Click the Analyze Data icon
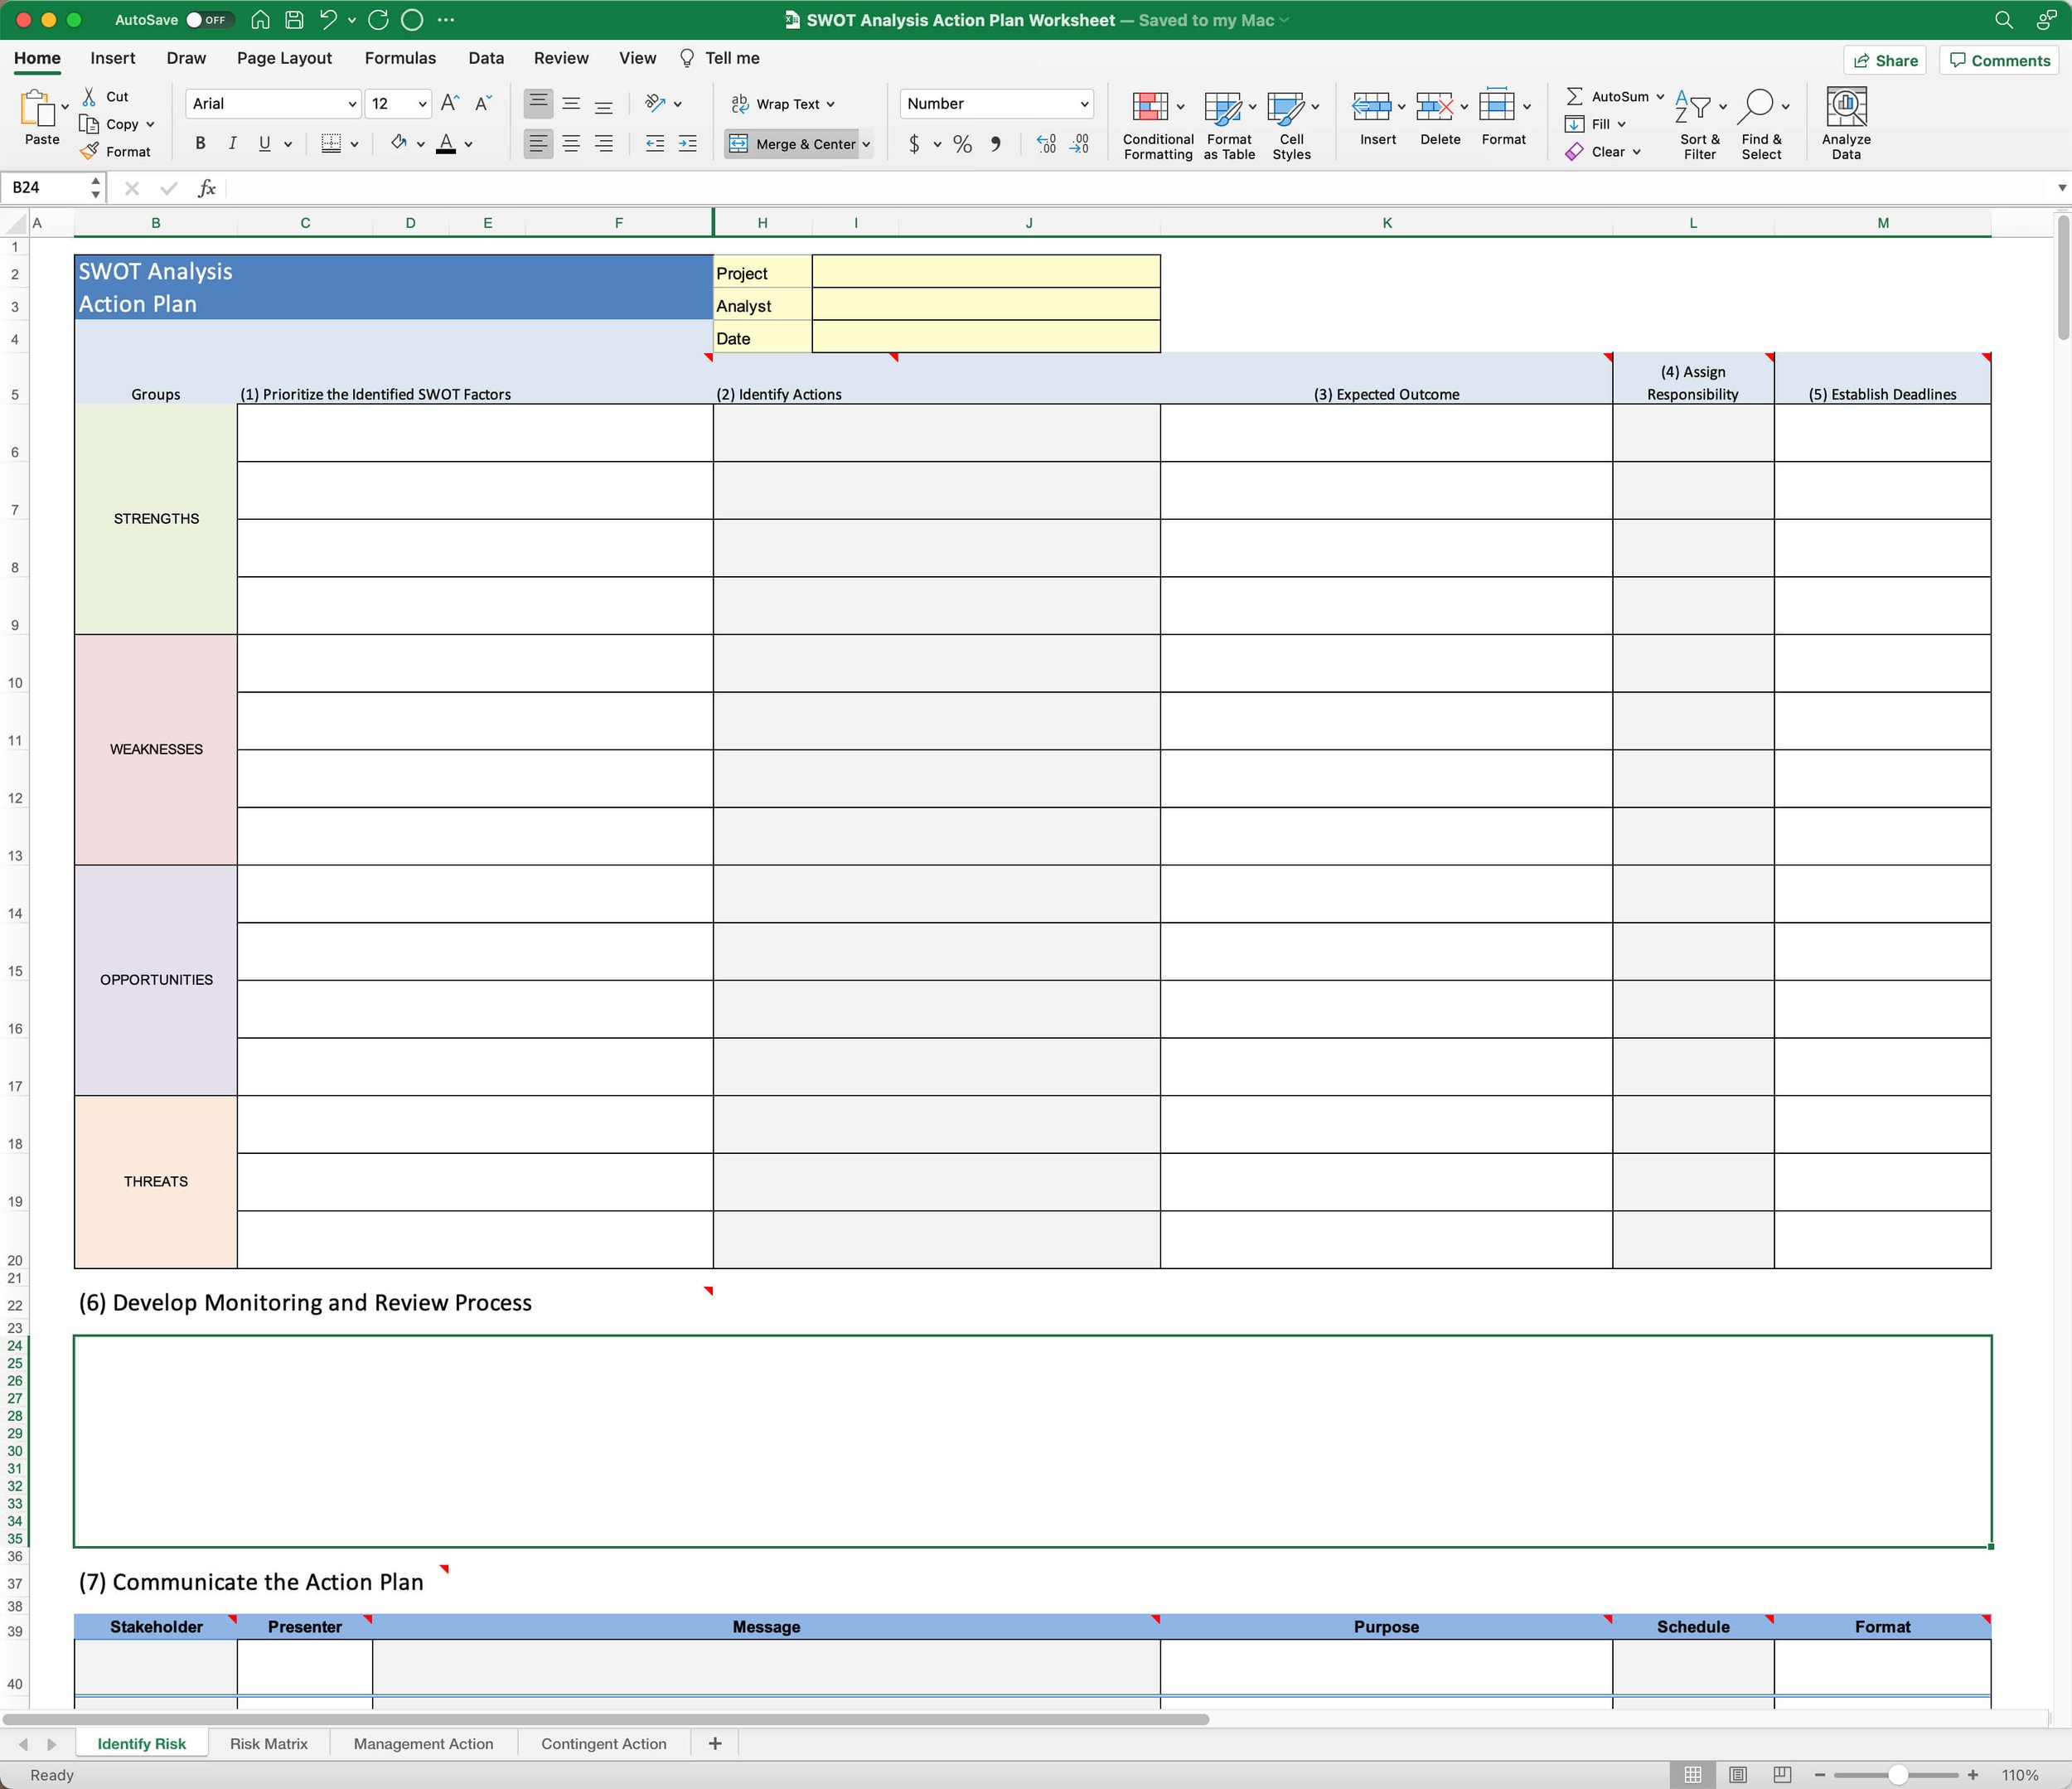The image size is (2072, 1789). pos(1845,107)
